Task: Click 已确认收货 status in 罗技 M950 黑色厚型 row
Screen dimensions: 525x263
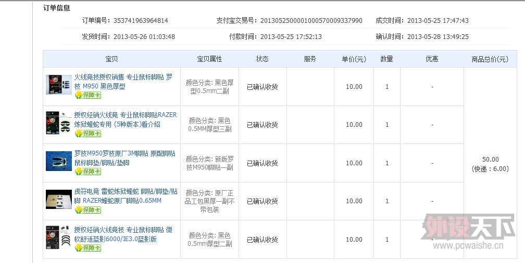Action: [x=262, y=87]
